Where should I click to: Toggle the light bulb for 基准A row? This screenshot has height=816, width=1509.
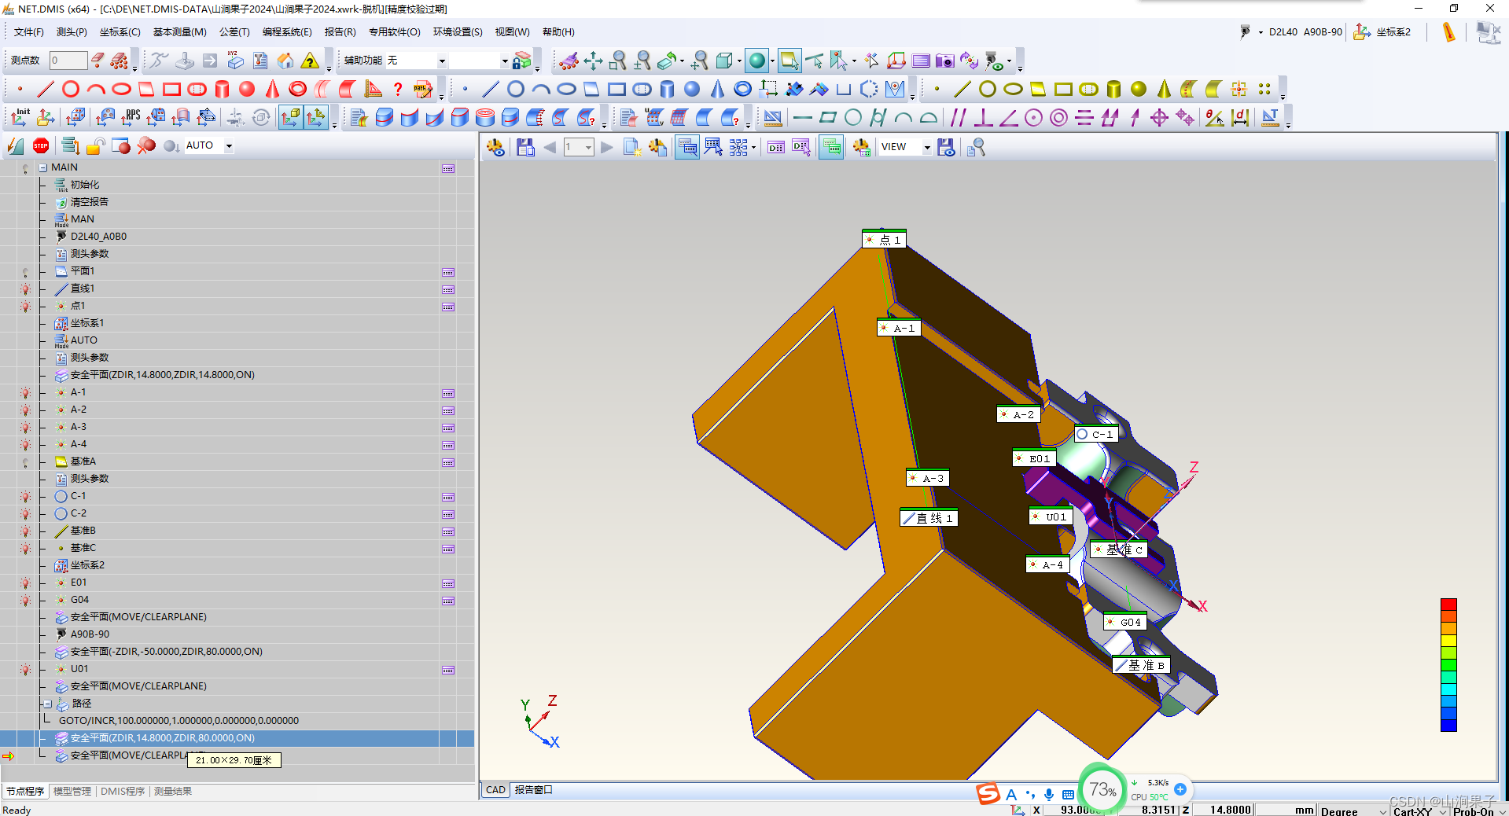[x=25, y=462]
